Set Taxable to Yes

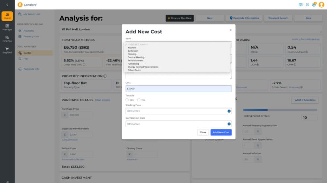[x=127, y=100]
